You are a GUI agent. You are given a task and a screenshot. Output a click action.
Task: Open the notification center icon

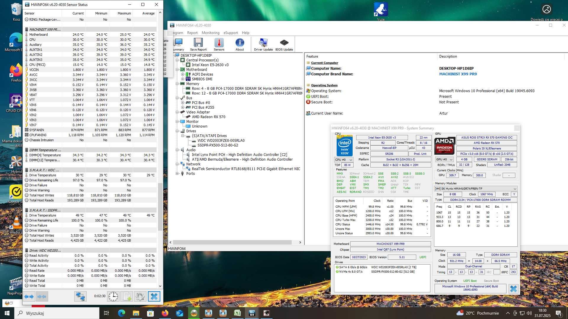(x=559, y=313)
